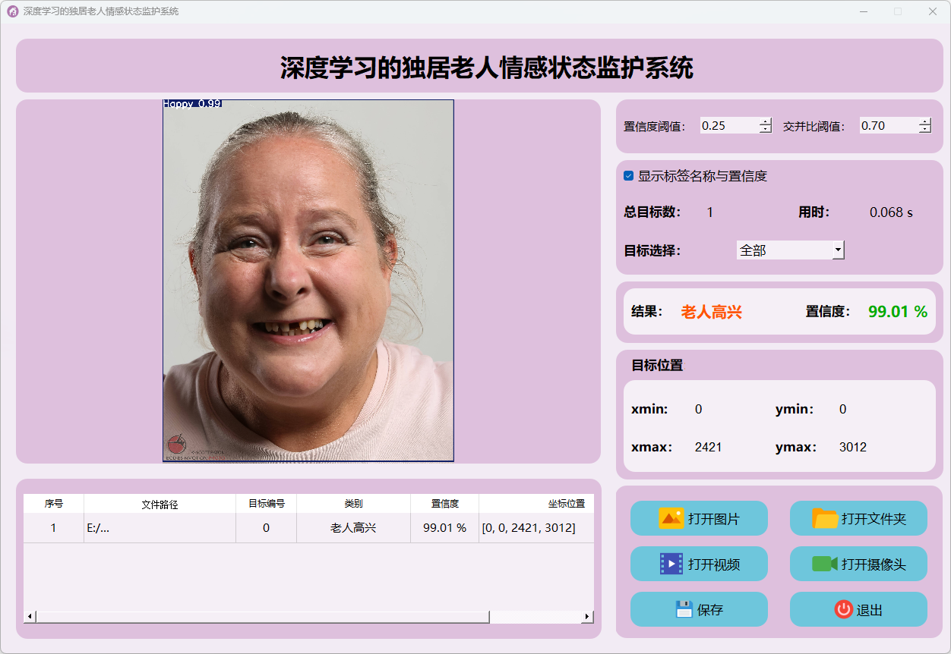Click the horizontal scrollbar right arrow
Viewport: 951px width, 654px height.
(x=587, y=617)
